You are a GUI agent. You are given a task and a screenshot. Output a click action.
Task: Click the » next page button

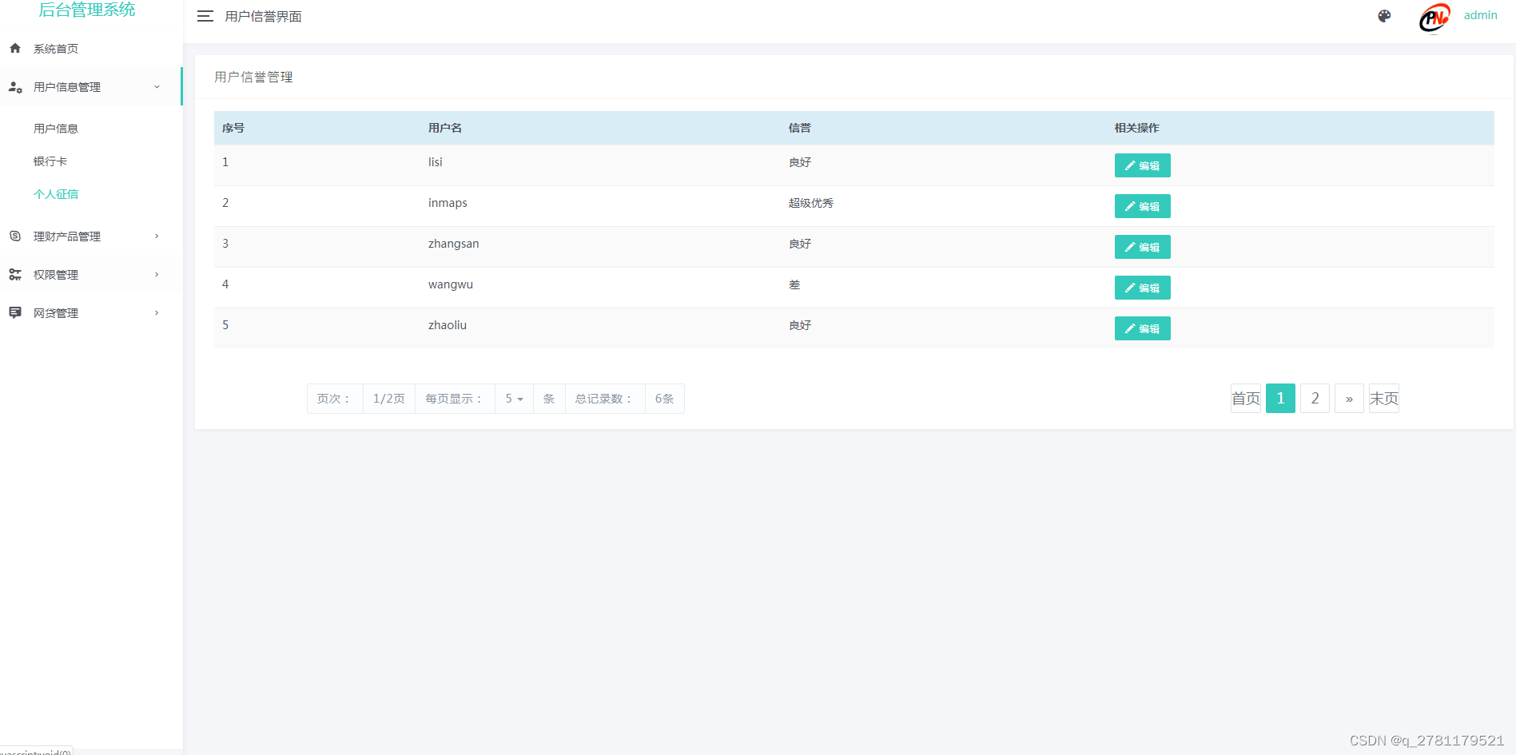point(1349,398)
